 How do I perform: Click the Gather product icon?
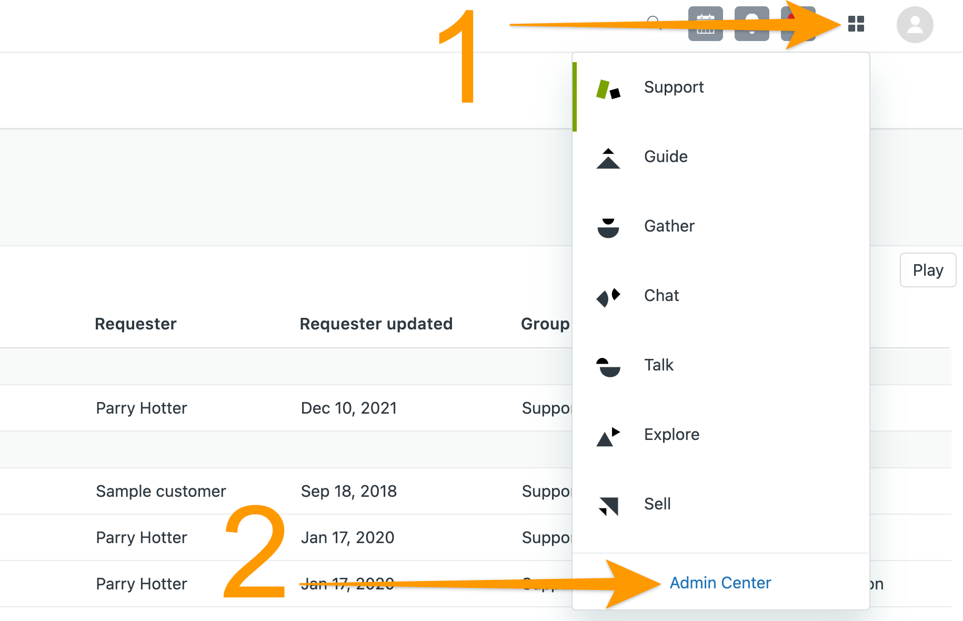tap(608, 228)
